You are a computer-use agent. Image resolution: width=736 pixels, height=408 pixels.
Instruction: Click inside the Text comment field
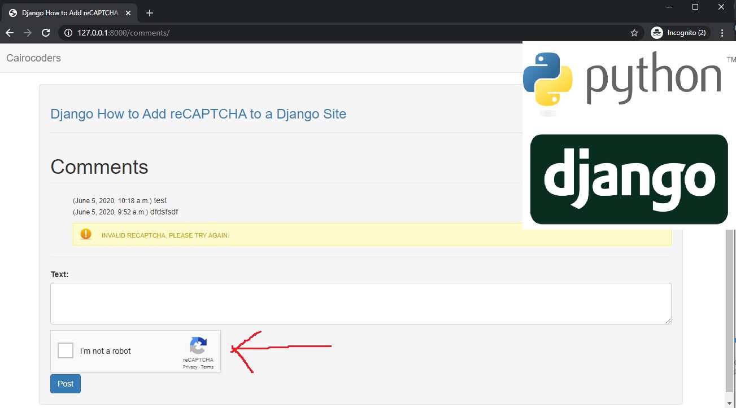361,303
